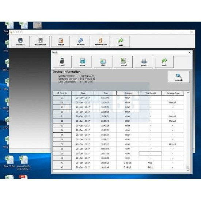Click the Reading column header
The height and width of the screenshot is (201, 201).
[x=128, y=93]
